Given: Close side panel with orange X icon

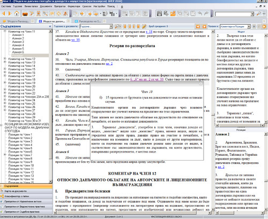Looking at the screenshot, I should [264, 26].
